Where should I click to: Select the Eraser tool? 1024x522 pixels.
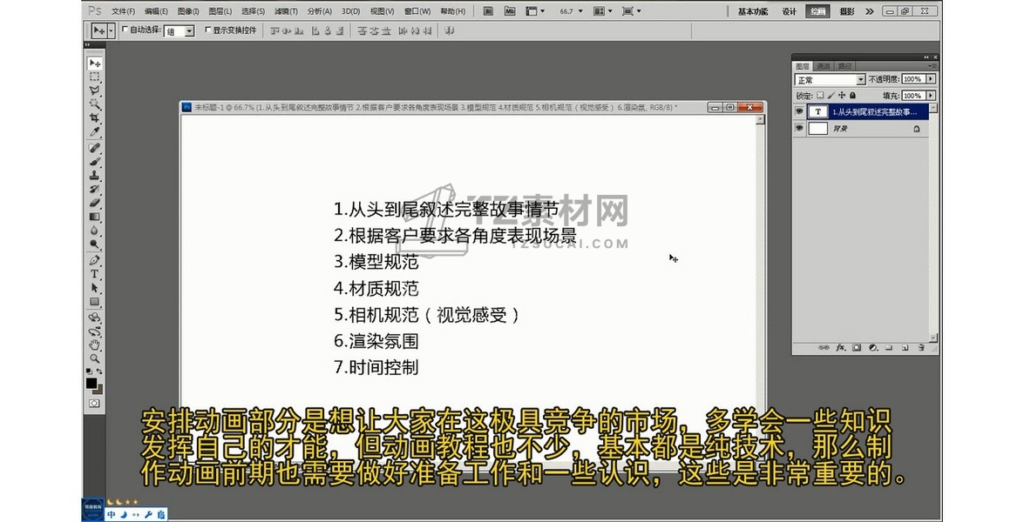(x=95, y=203)
